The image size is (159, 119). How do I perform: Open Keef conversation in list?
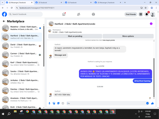coord(21,64)
